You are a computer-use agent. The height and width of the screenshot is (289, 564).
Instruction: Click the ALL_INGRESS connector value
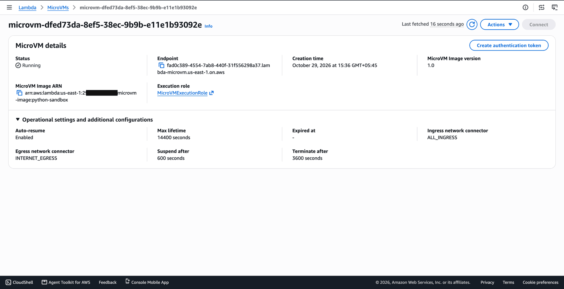[x=442, y=137]
